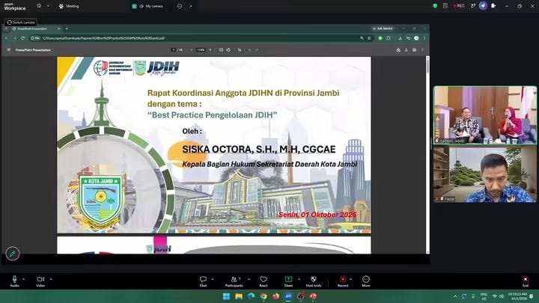Click the PDF zoom percentage field
539x303 pixels.
pos(201,50)
